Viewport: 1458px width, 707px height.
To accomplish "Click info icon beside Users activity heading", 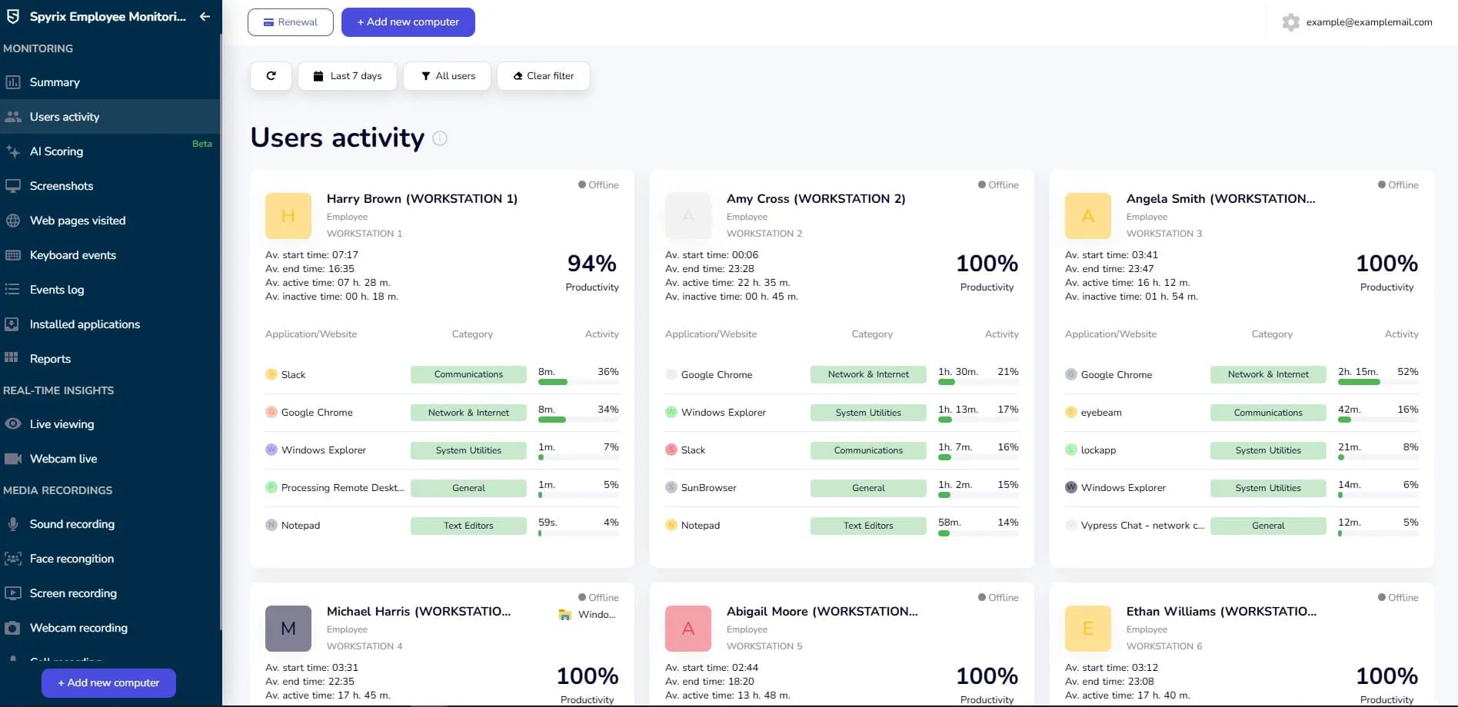I will 440,138.
